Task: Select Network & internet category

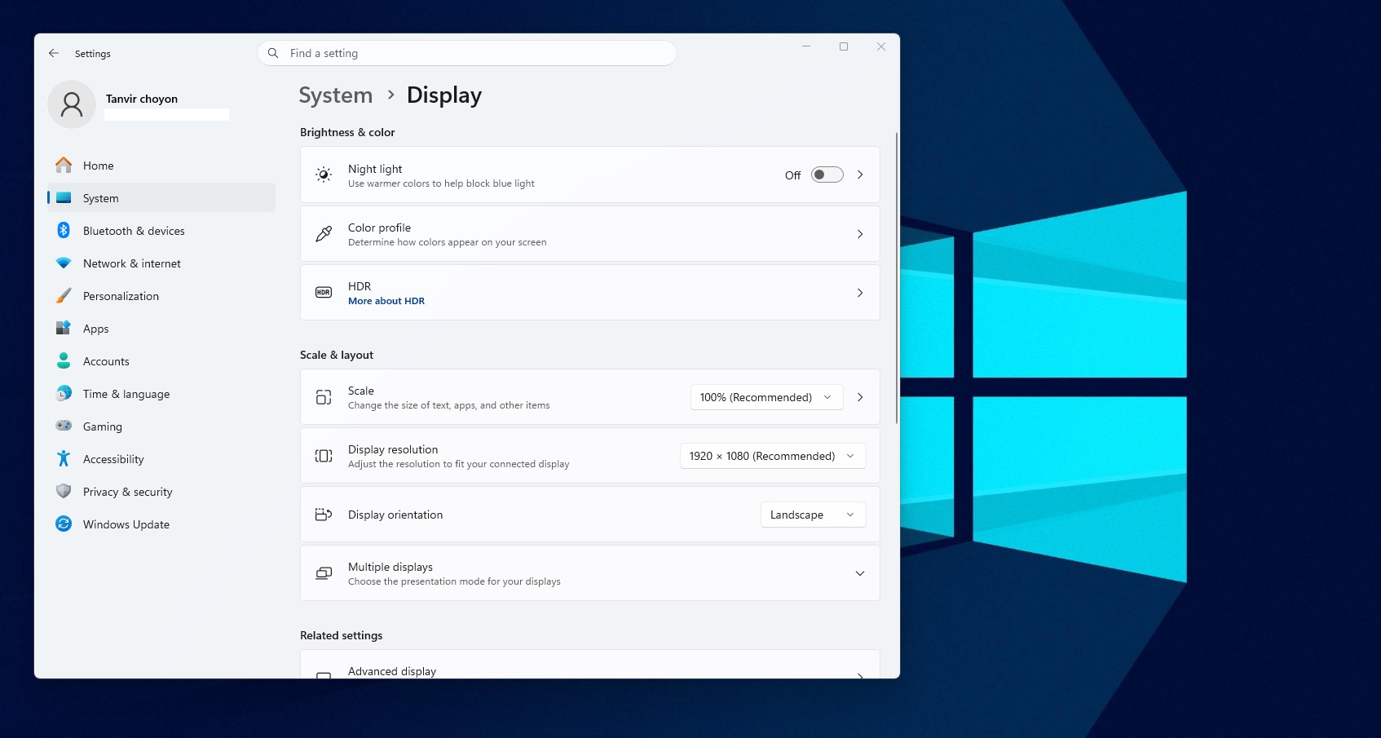Action: [161, 263]
